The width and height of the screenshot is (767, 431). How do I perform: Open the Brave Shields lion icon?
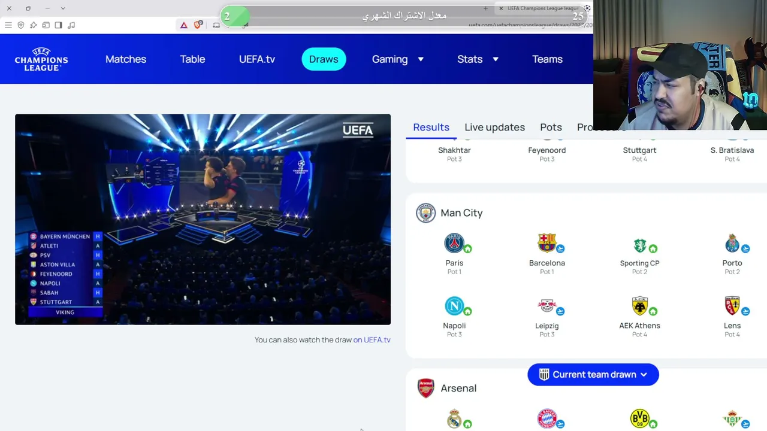(x=199, y=25)
